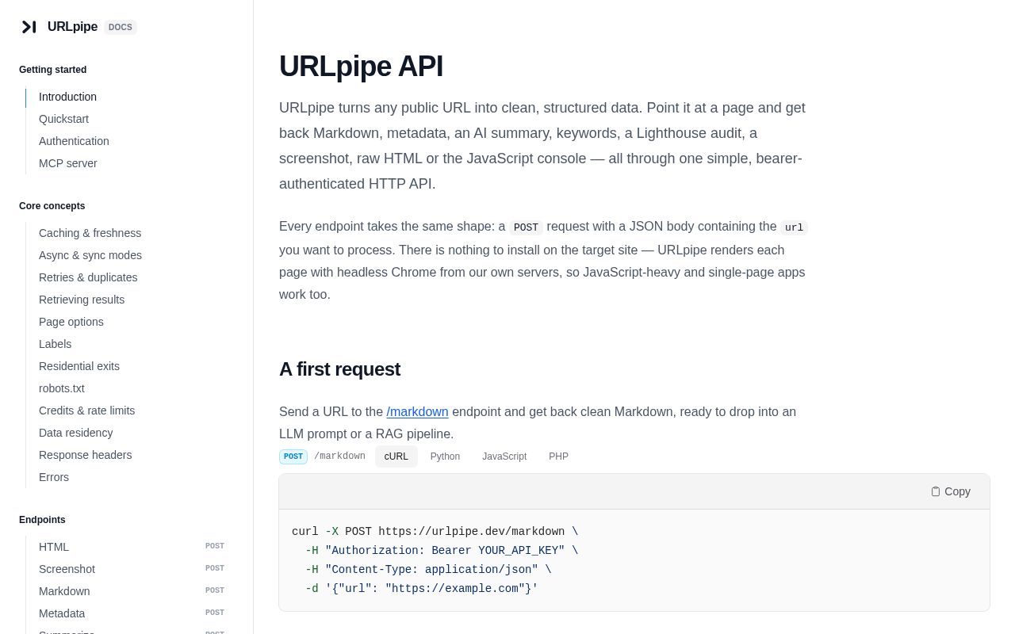Click the inline 'url' code term
This screenshot has height=634, width=1015.
(794, 227)
